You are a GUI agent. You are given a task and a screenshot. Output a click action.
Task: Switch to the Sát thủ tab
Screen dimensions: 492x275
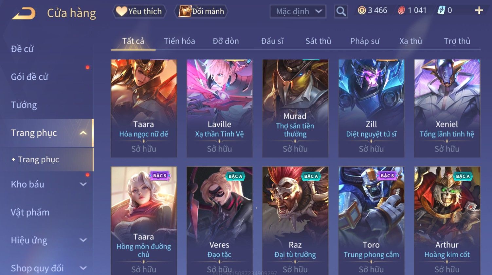tap(318, 41)
